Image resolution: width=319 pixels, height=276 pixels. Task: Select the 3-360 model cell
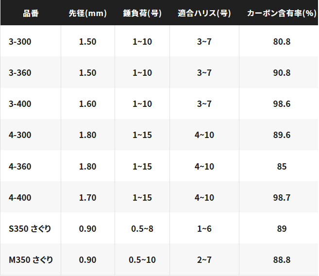coord(20,73)
